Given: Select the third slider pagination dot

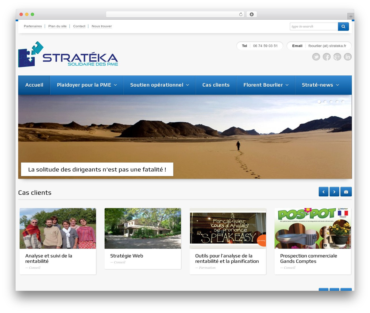Looking at the screenshot, I should 331,102.
